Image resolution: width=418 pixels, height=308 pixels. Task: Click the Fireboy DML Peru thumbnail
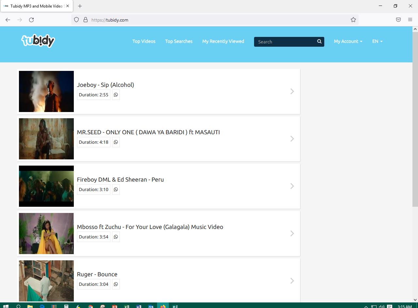(x=46, y=186)
